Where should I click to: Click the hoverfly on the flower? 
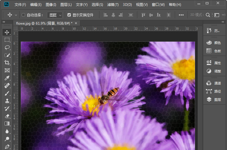point(108,96)
